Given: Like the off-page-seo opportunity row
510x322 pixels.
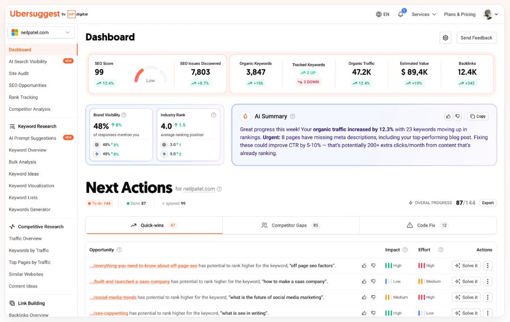Looking at the screenshot, I should click(364, 266).
